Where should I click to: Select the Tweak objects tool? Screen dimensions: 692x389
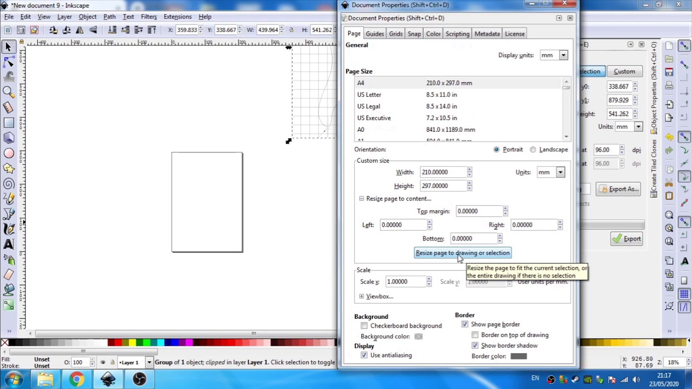(x=8, y=78)
